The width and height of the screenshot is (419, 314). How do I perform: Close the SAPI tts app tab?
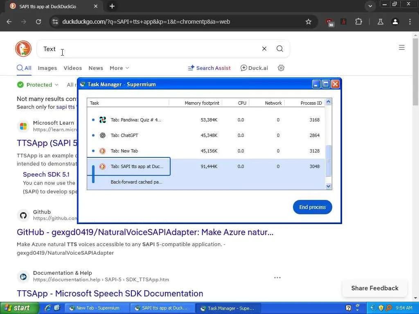click(x=96, y=6)
